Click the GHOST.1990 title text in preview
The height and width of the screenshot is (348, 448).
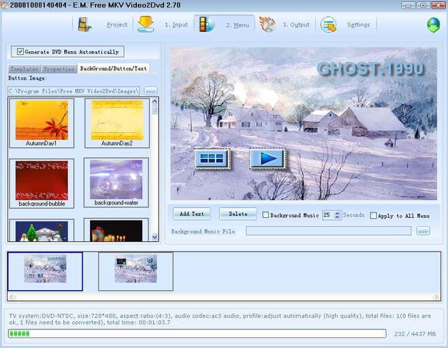[370, 69]
